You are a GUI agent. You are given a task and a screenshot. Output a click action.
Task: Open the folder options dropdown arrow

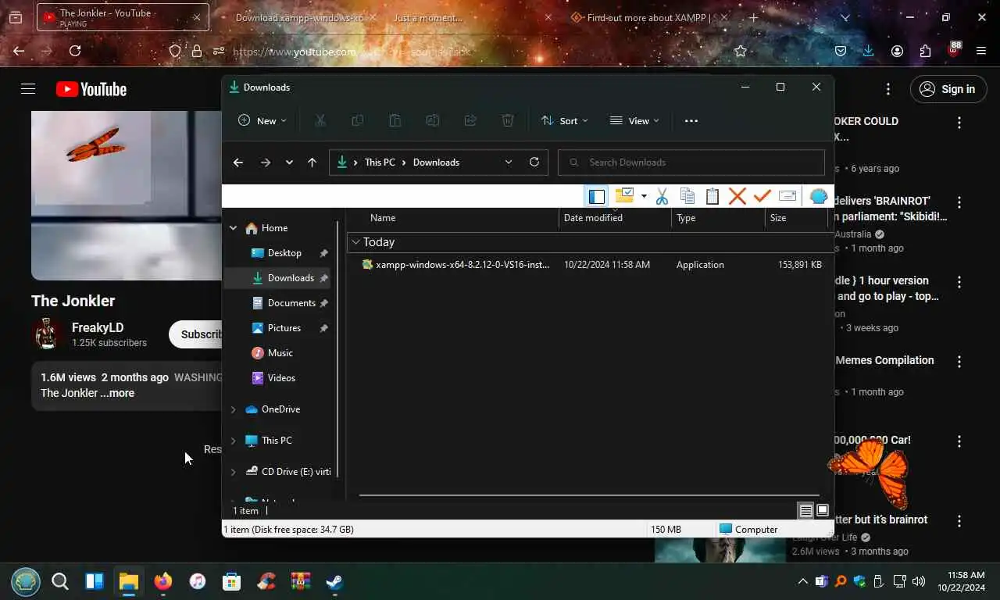pos(644,196)
